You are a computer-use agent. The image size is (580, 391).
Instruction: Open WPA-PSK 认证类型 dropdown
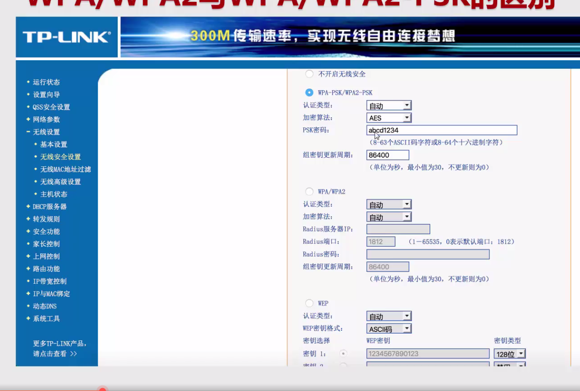[x=389, y=105]
